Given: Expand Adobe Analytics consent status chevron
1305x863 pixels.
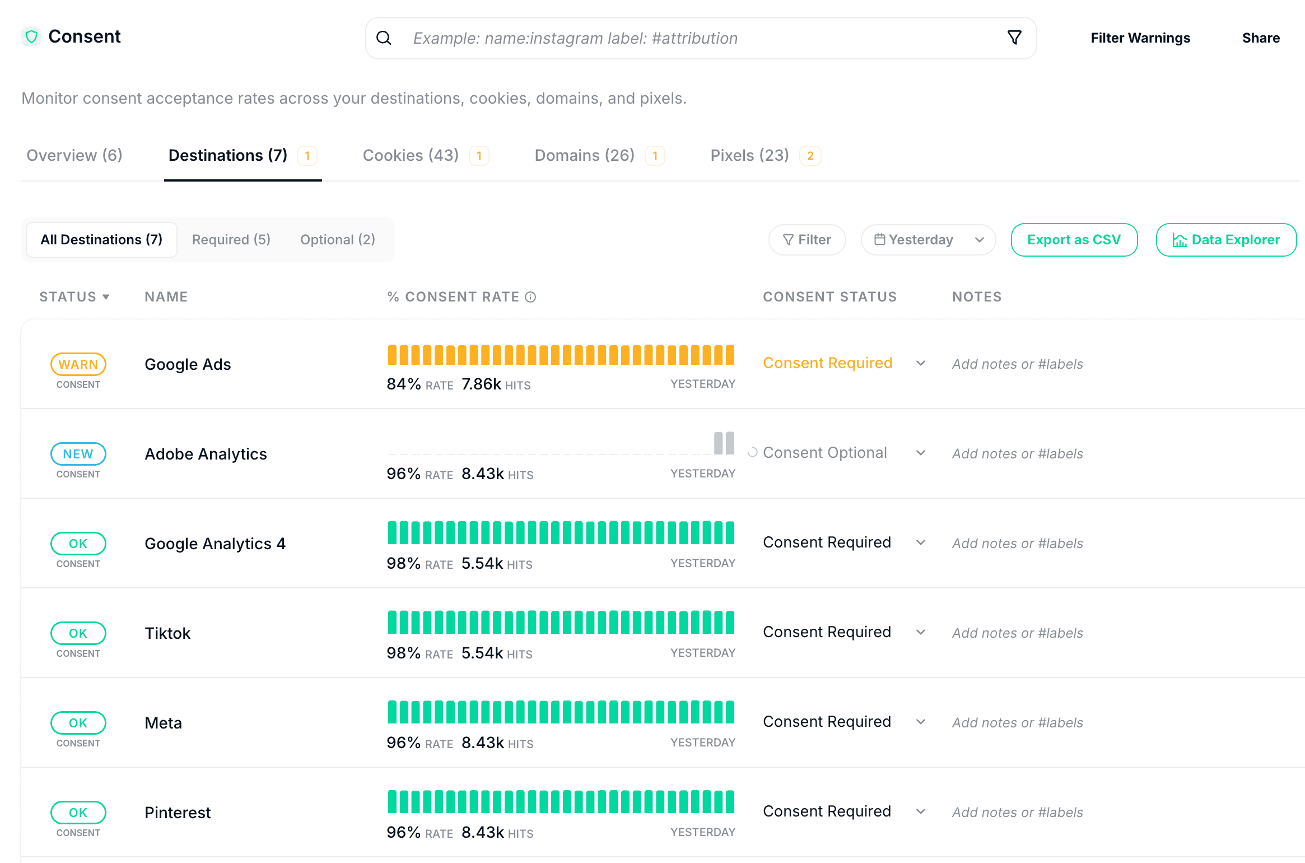Looking at the screenshot, I should click(921, 453).
